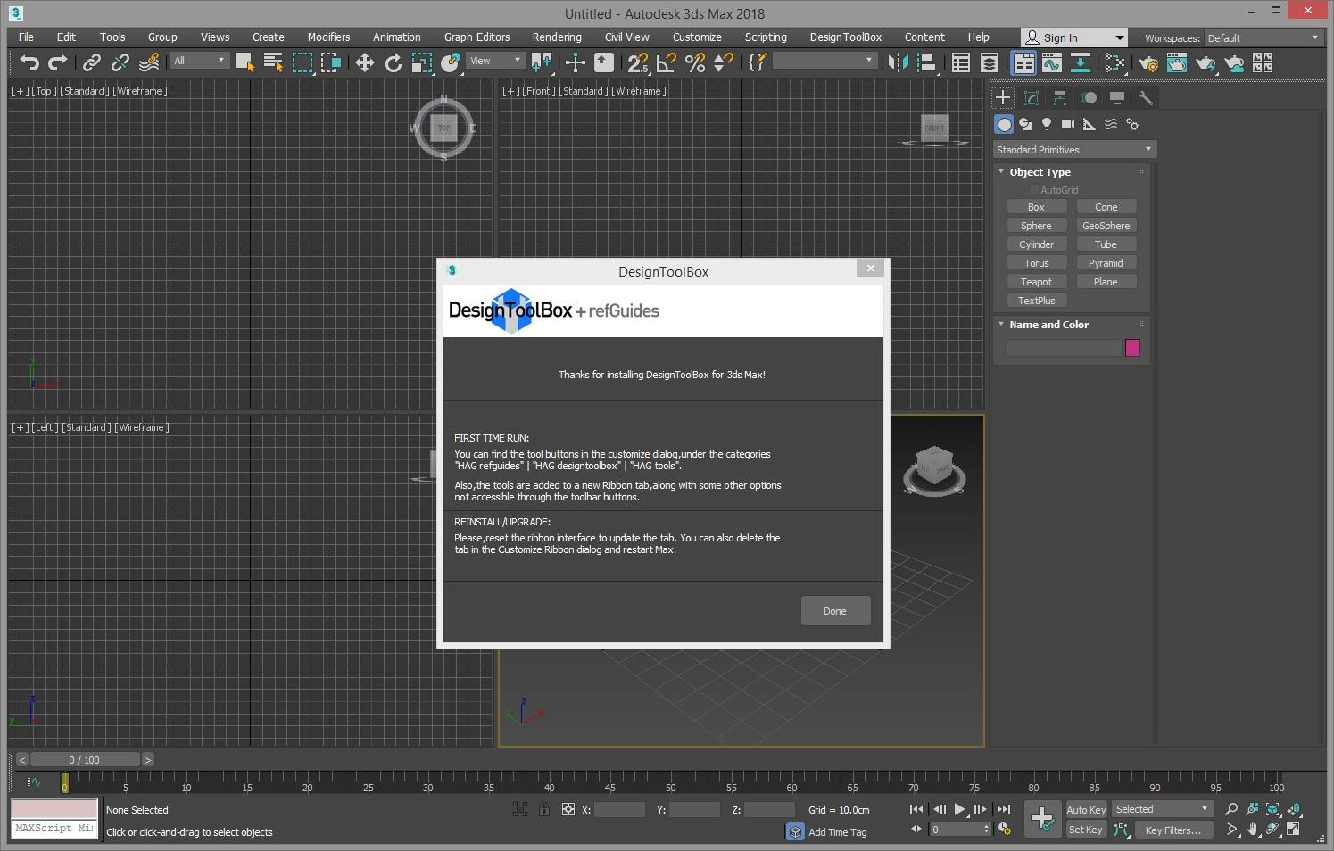Screen dimensions: 1334x851
Task: Open the Select by Name list
Action: [x=274, y=62]
